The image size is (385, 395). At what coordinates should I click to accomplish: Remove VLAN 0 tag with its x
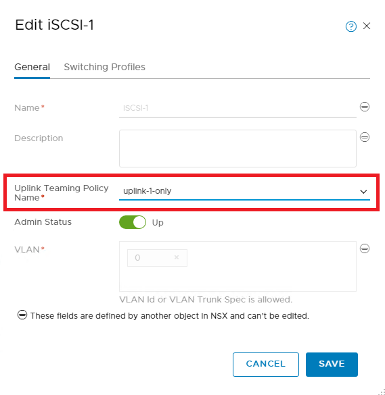click(x=177, y=257)
